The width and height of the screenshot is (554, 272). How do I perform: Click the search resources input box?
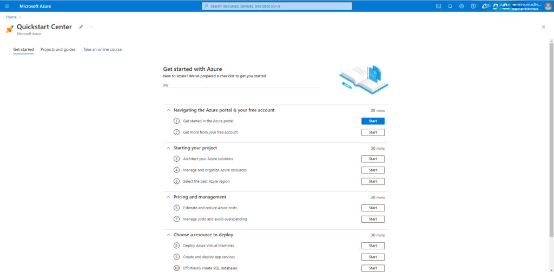click(x=277, y=6)
